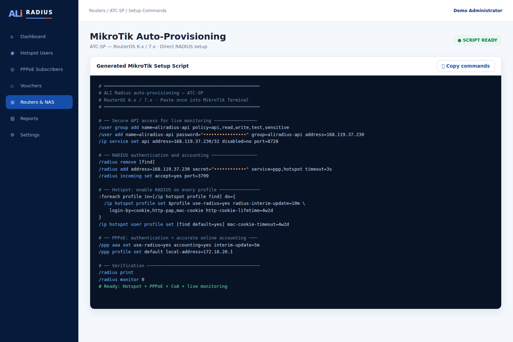Click the '/ppp aaa set use-radius=yes' line

(179, 245)
